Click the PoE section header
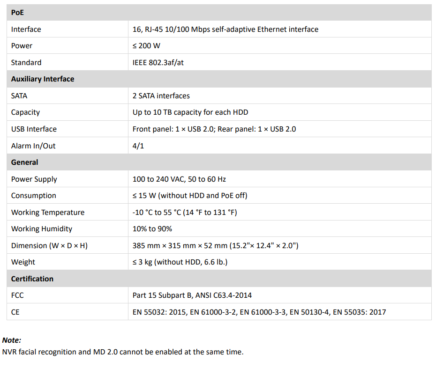Screen dimensions: 436x368 tap(17, 13)
